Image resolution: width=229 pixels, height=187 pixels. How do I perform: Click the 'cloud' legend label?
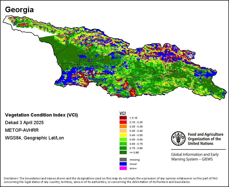pos(133,164)
